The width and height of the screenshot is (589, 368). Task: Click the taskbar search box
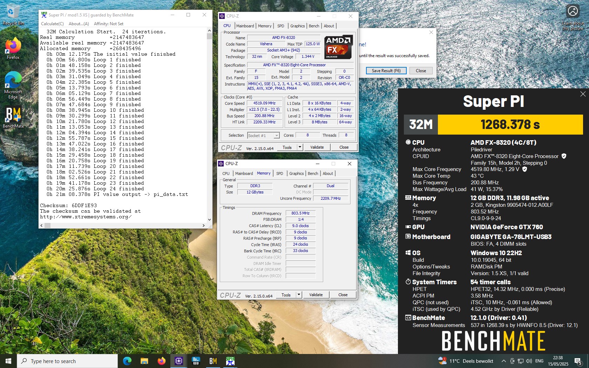(67, 361)
